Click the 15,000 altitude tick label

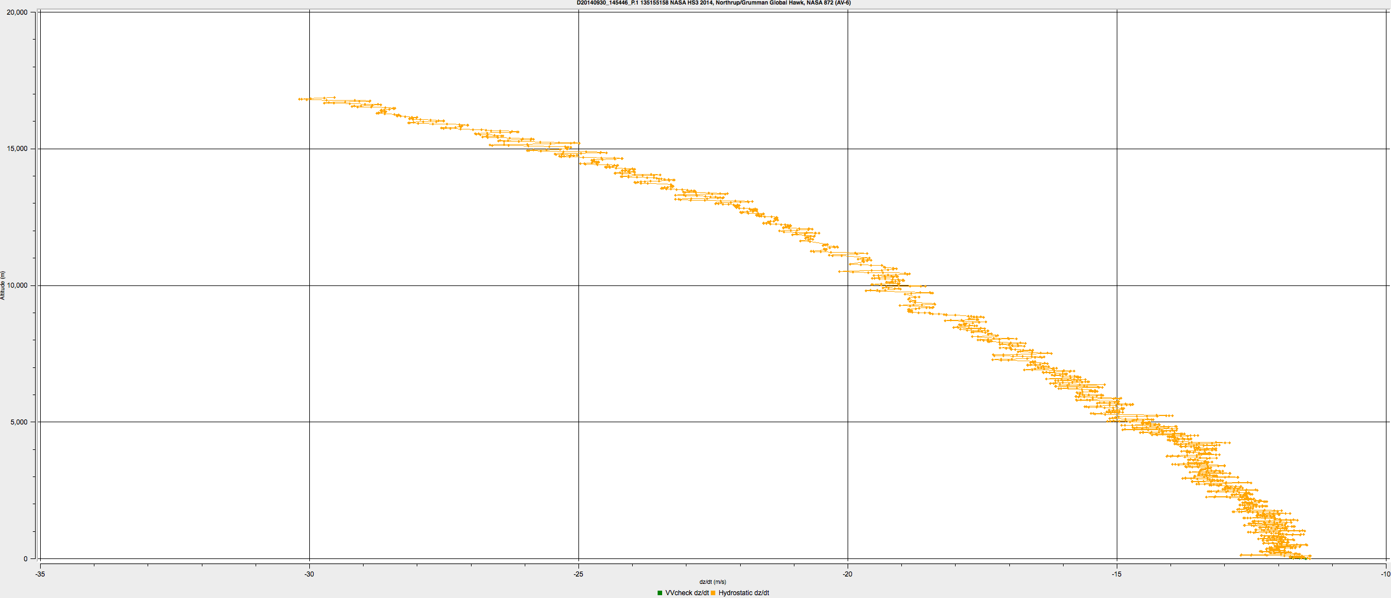tap(17, 149)
